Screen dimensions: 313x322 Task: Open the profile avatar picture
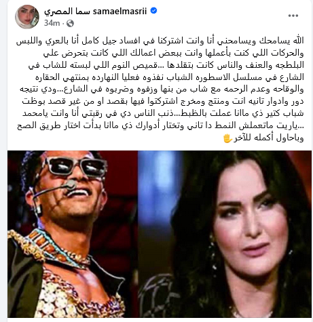pos(27,17)
